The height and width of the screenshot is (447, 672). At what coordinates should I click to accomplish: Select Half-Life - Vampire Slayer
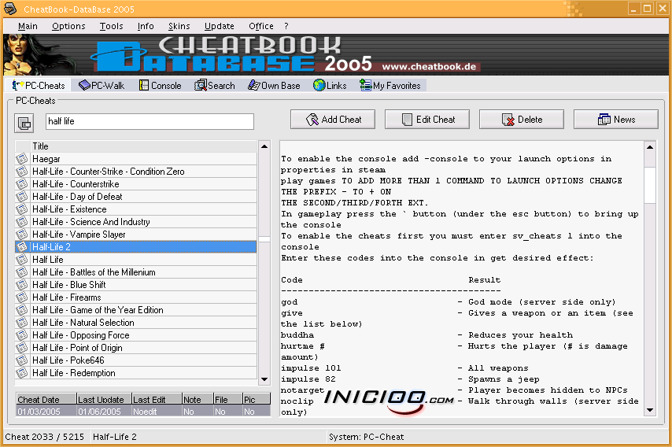pos(143,235)
